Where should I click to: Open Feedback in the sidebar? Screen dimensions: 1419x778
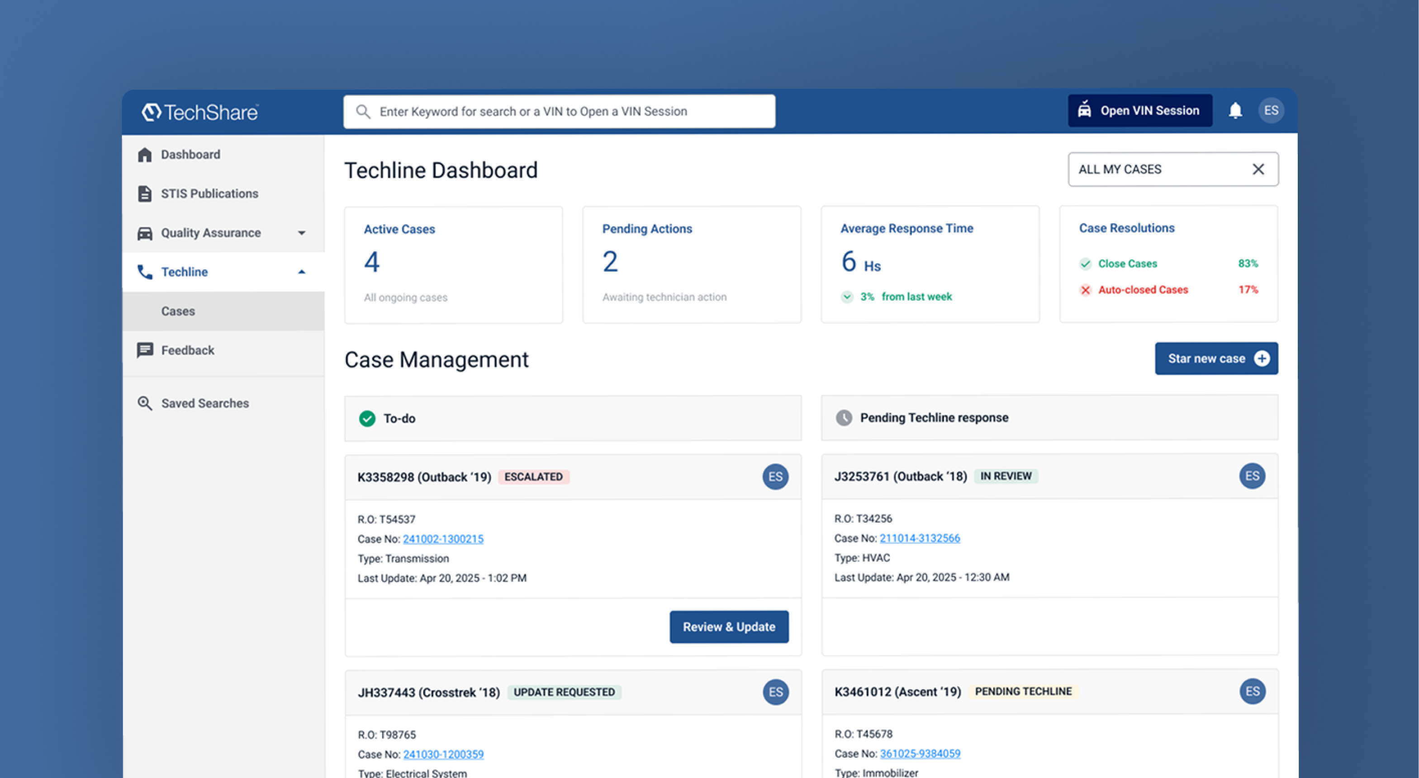223,350
